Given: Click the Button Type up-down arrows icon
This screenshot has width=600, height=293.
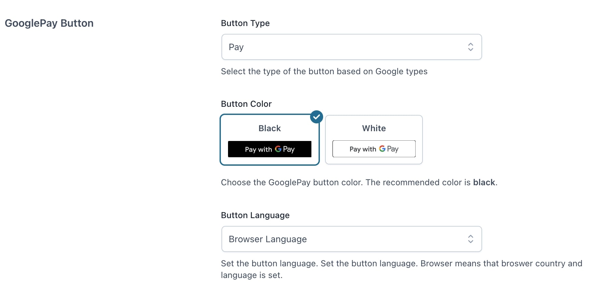Looking at the screenshot, I should pos(470,47).
